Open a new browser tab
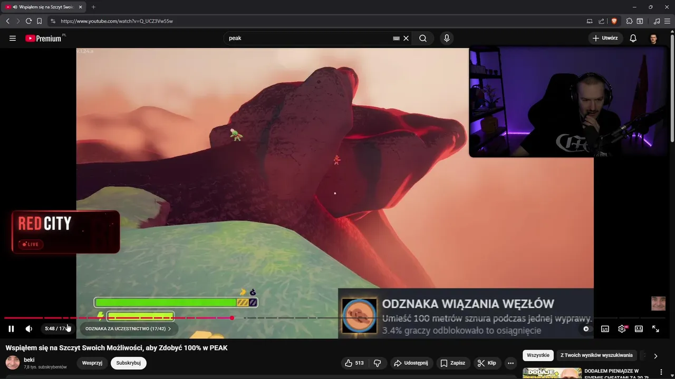Screen dimensions: 675x379 pyautogui.click(x=93, y=7)
